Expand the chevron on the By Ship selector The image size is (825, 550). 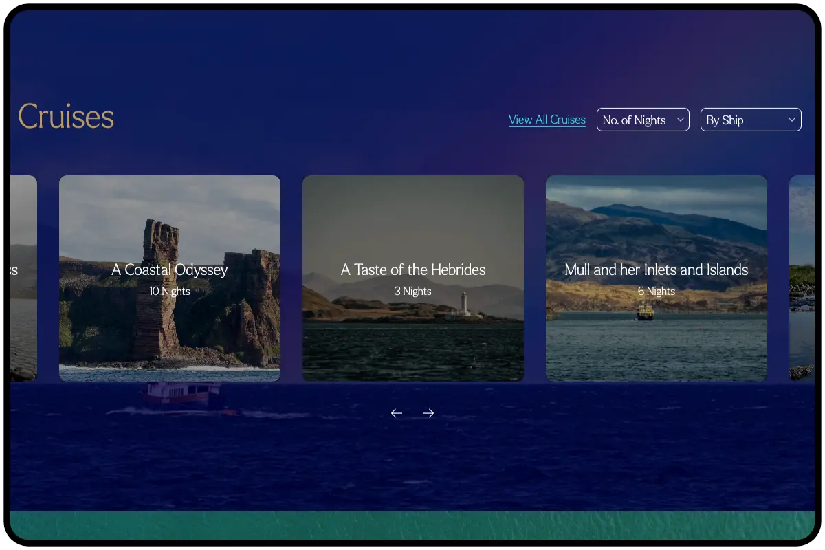(x=791, y=119)
